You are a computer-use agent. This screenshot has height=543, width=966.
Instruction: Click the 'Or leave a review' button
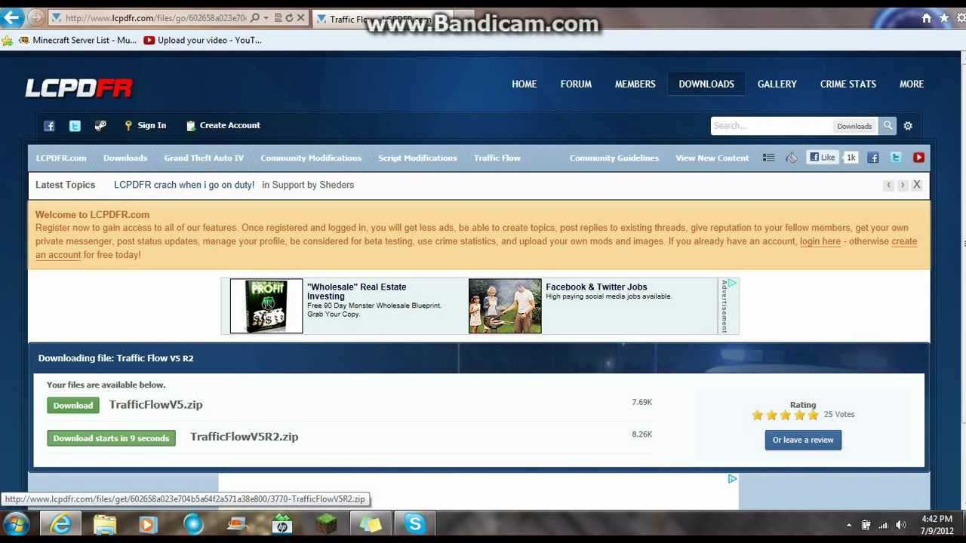803,440
